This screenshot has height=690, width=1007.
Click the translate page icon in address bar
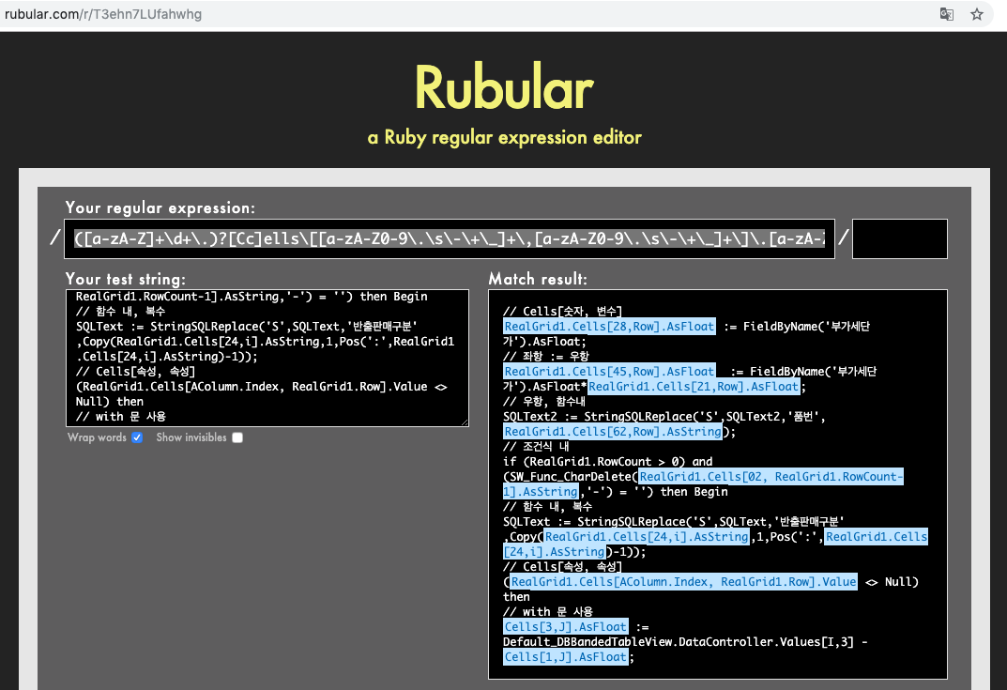[947, 14]
